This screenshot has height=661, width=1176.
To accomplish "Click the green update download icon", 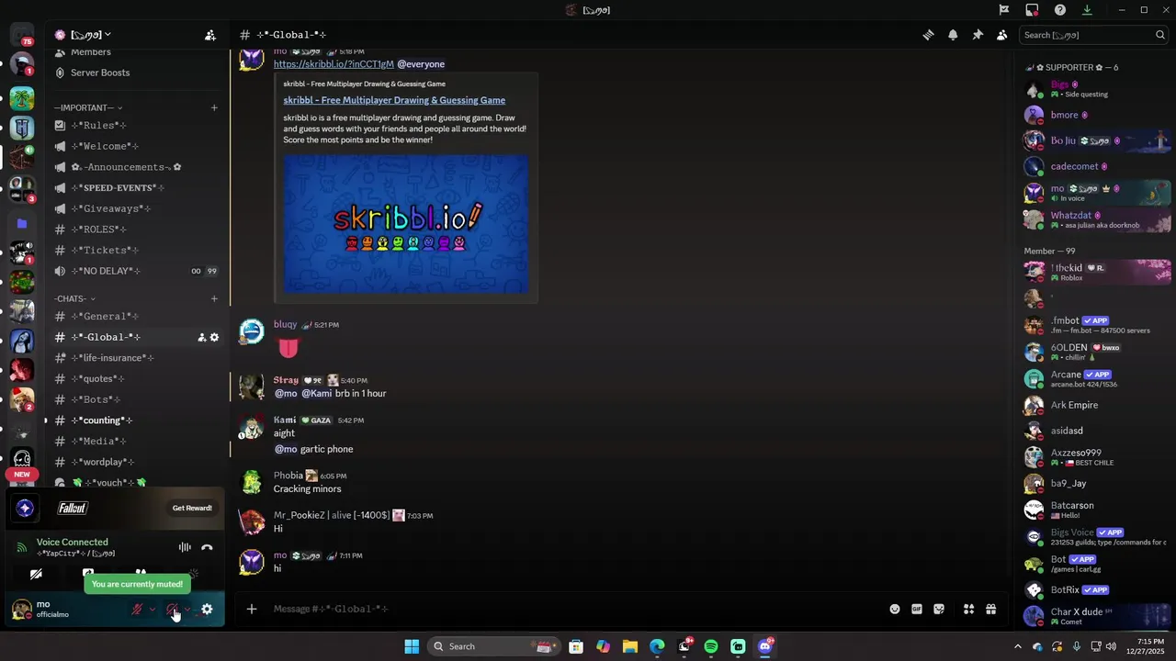I will click(1087, 10).
